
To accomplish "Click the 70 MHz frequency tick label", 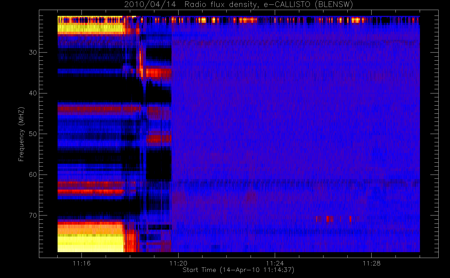I will [33, 215].
